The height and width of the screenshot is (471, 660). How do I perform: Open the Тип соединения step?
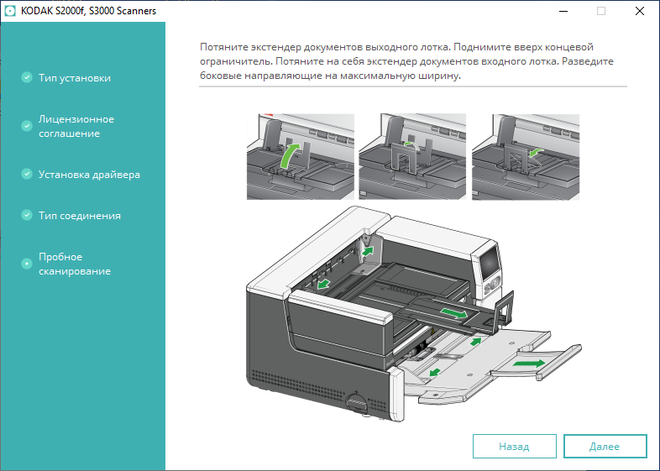(x=80, y=216)
